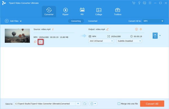The height and width of the screenshot is (109, 169).
Task: Switch to the Converted tab
Action: pos(93,21)
